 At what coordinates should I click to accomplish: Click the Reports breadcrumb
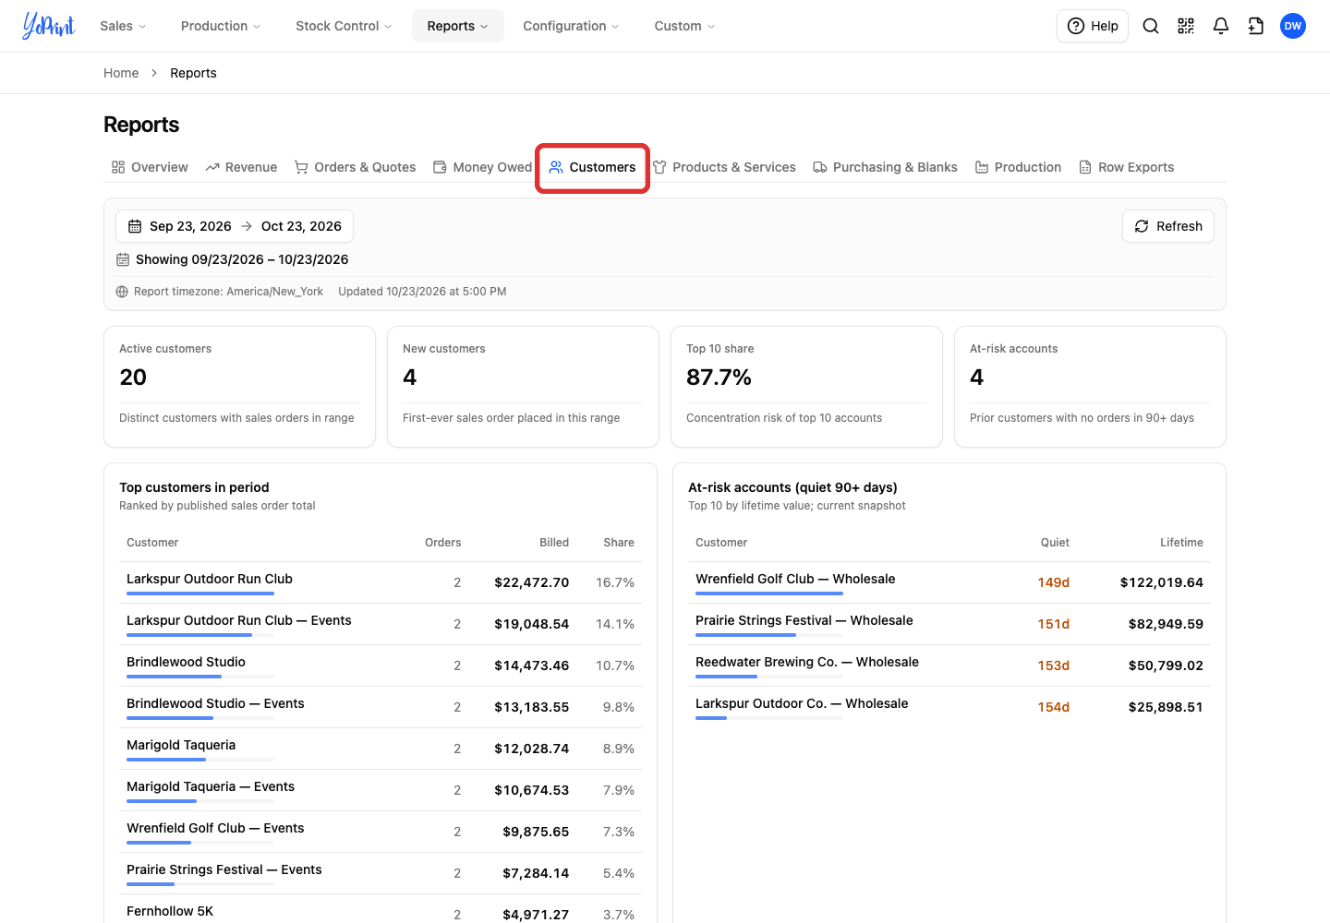[x=193, y=73]
